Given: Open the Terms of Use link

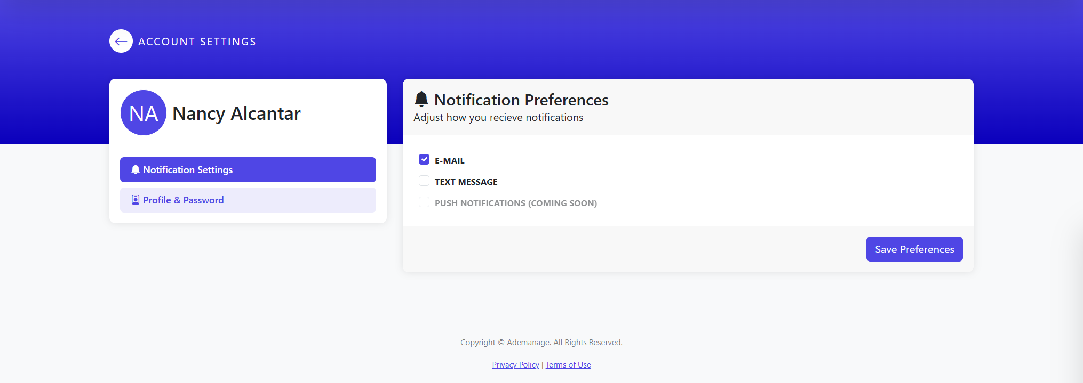Looking at the screenshot, I should 568,365.
